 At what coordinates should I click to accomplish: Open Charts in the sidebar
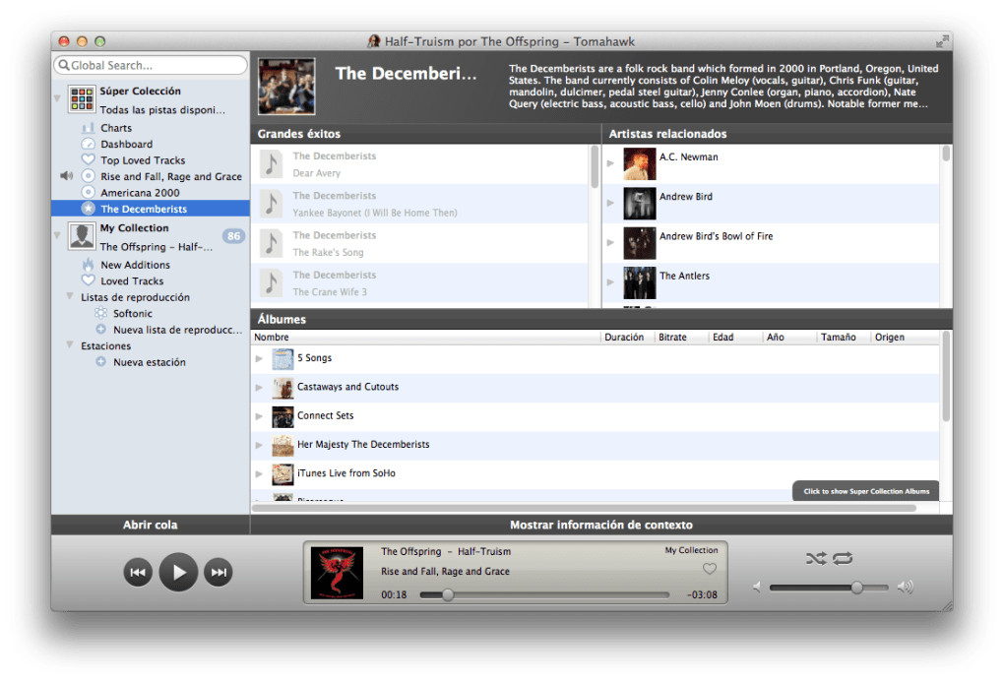coord(116,128)
